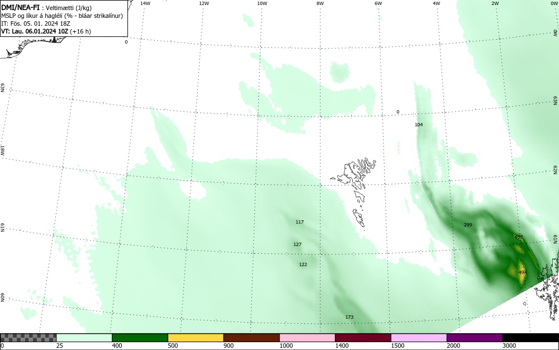The image size is (559, 350).
Task: Click the 173 value label
Action: (x=349, y=317)
